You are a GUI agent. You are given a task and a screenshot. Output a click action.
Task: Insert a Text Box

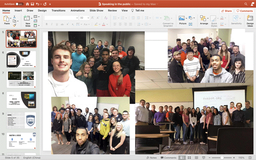190,24
